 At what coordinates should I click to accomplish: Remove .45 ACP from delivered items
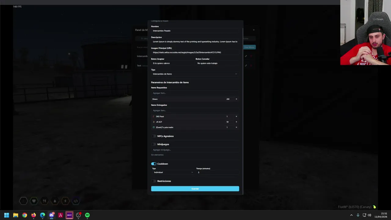point(236,122)
